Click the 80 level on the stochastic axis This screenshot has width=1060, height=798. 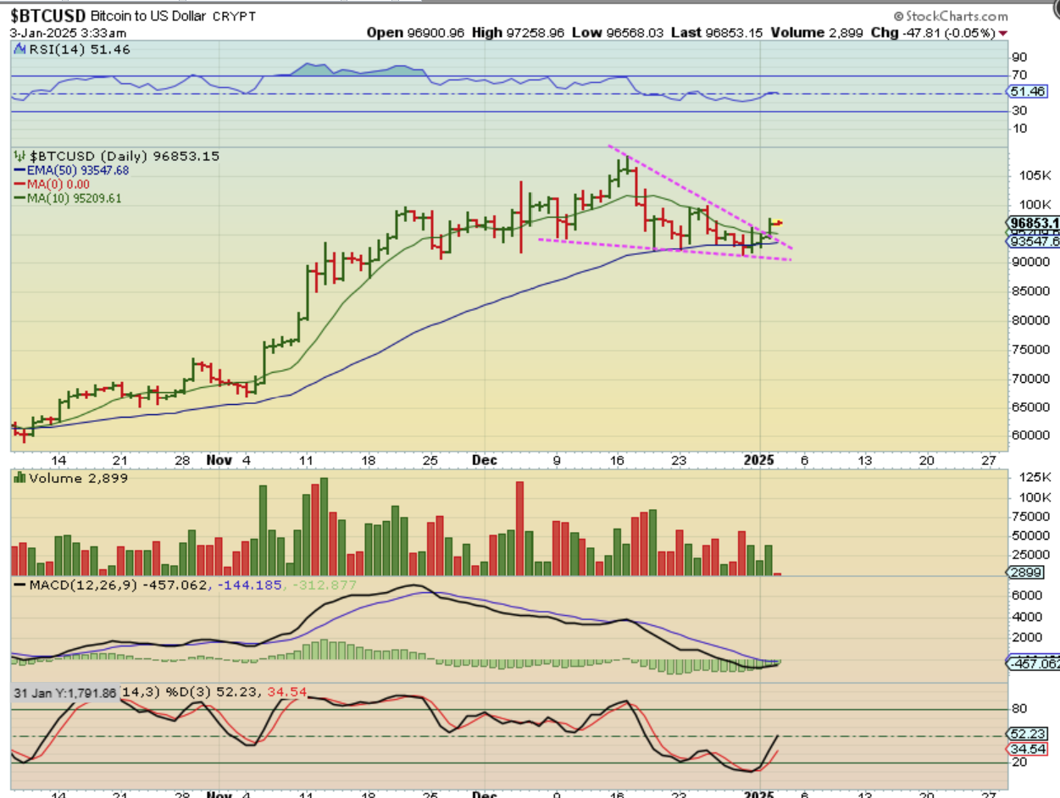click(1018, 709)
